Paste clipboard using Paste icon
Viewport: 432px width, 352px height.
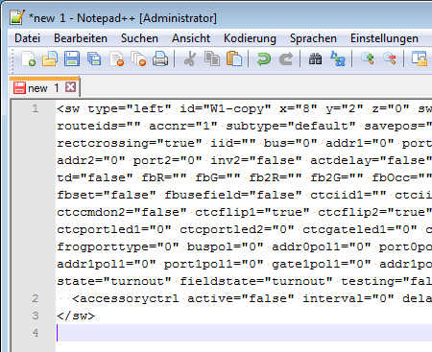tap(234, 59)
